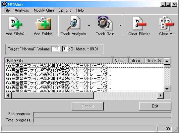179x133 pixels.
Task: Maximize the MP3Gain window
Action: point(168,4)
